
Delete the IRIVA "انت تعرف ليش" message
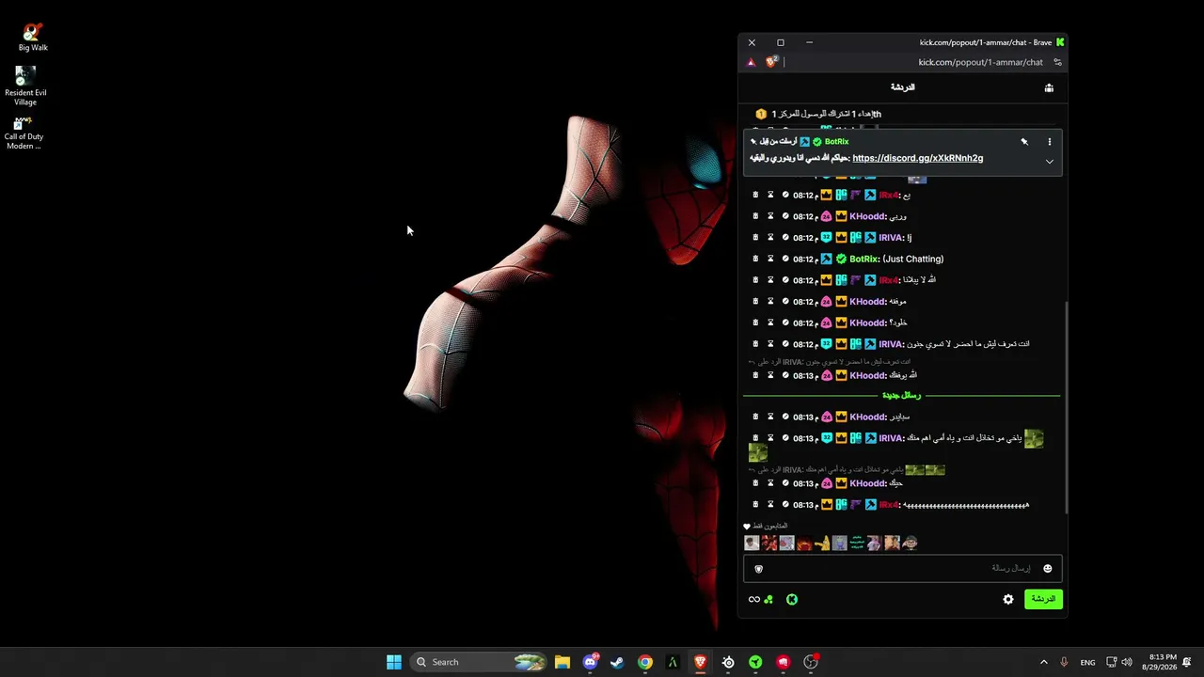click(755, 344)
